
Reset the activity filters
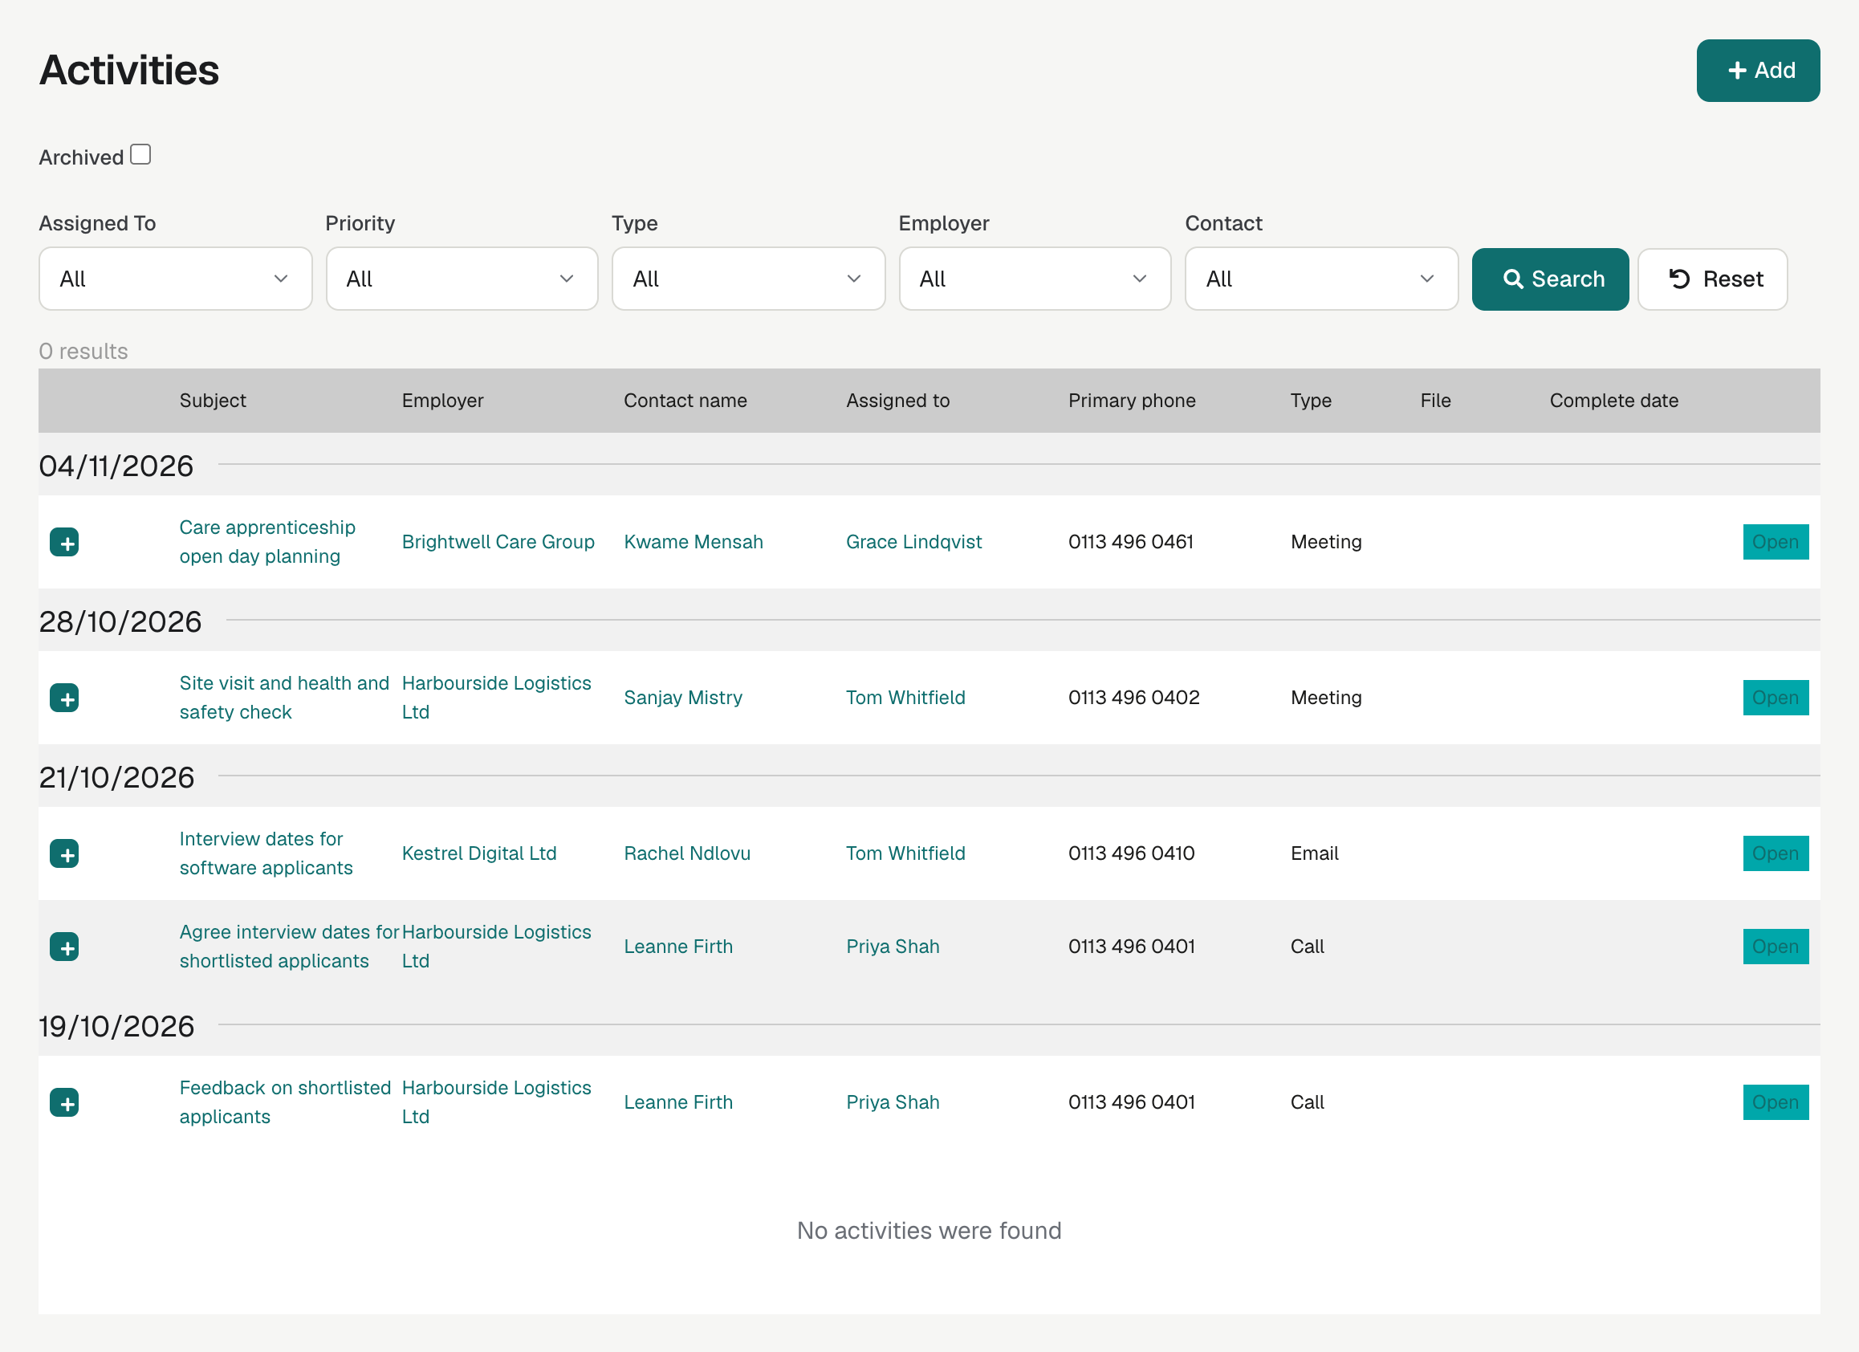(x=1712, y=279)
